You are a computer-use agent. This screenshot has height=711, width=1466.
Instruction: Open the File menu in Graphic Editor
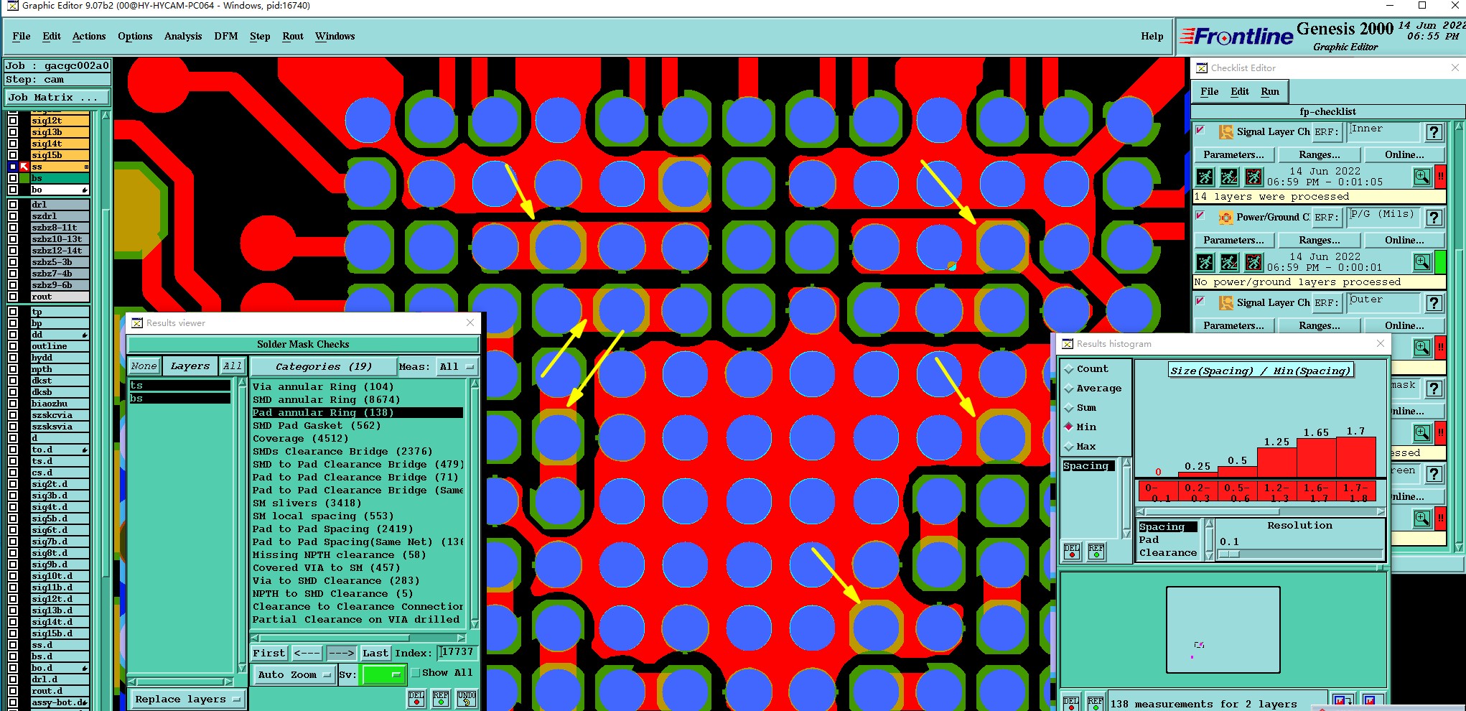pyautogui.click(x=22, y=36)
